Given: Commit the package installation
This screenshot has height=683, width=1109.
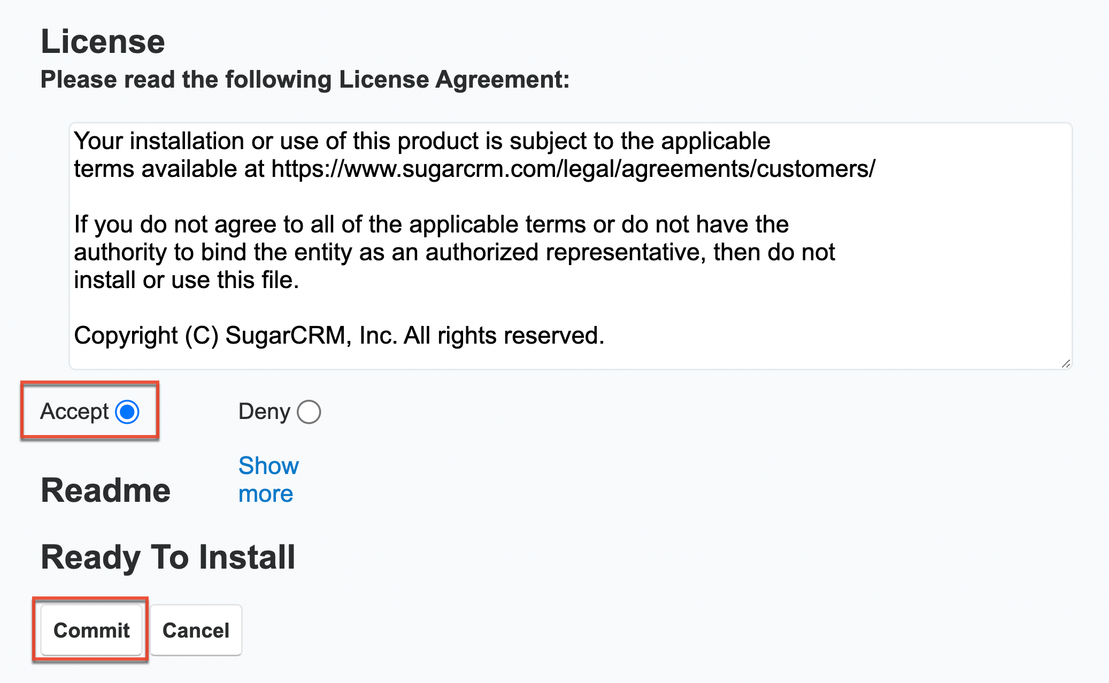Looking at the screenshot, I should coord(91,630).
